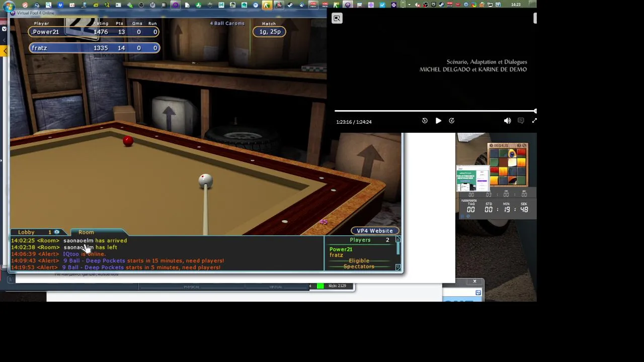Viewport: 644px width, 362px height.
Task: Rewind the video a few seconds
Action: pyautogui.click(x=425, y=121)
